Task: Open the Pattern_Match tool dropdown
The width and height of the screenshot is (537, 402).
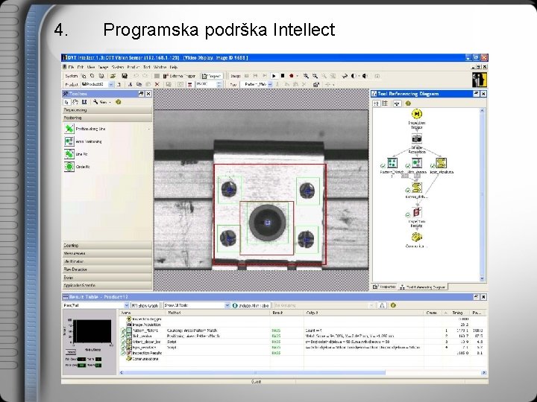Action: 270,84
